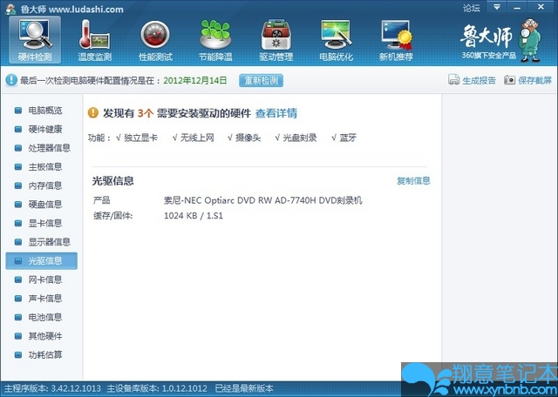
Task: Click the 生成报告 link
Action: (x=479, y=80)
